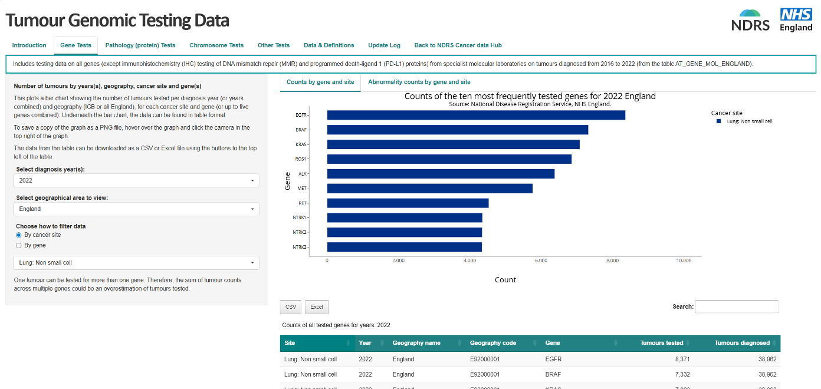This screenshot has width=821, height=389.
Task: Switch to Abnormality counts by gene and site
Action: tap(419, 82)
